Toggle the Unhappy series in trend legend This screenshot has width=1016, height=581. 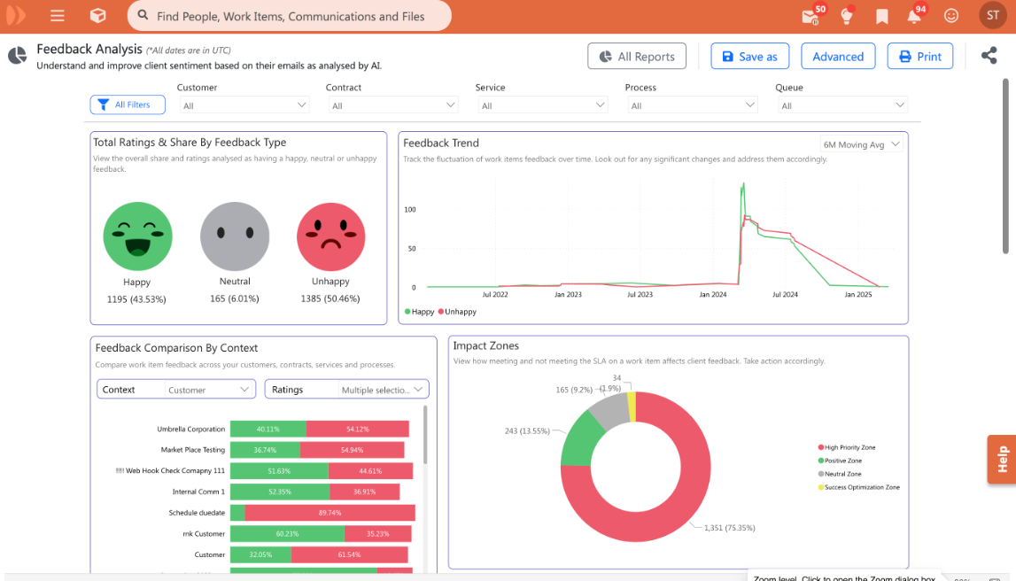457,312
